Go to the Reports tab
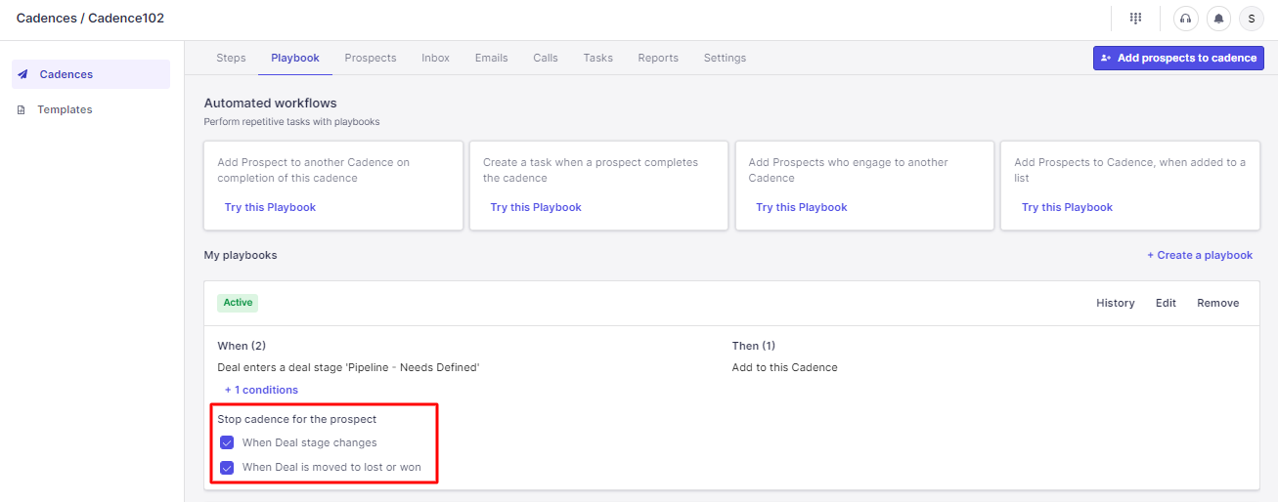This screenshot has width=1278, height=502. [658, 58]
